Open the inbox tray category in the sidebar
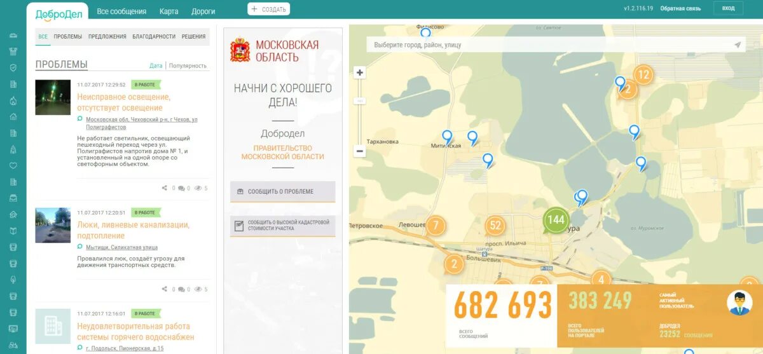763x354 pixels. point(13,198)
